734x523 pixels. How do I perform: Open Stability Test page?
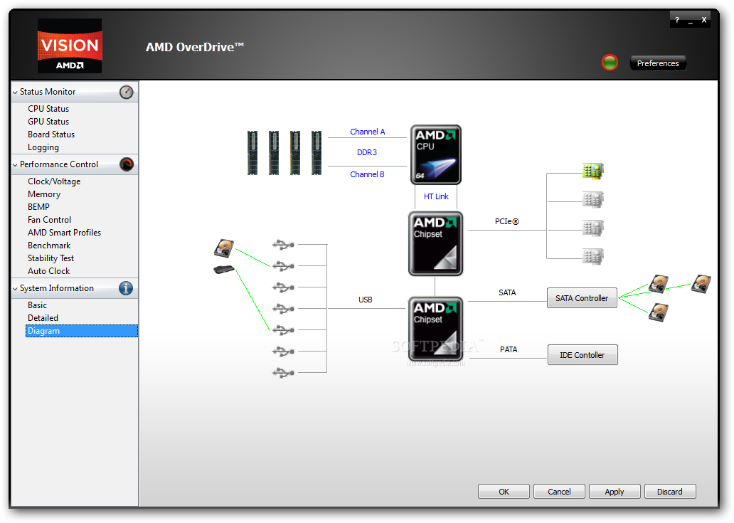pyautogui.click(x=50, y=258)
